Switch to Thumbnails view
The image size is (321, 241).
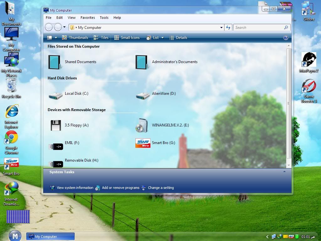(75, 38)
